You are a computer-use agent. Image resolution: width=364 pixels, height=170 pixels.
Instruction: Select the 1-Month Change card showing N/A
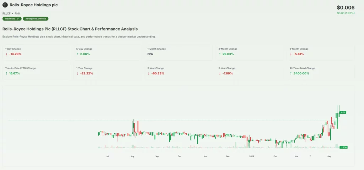click(x=179, y=52)
